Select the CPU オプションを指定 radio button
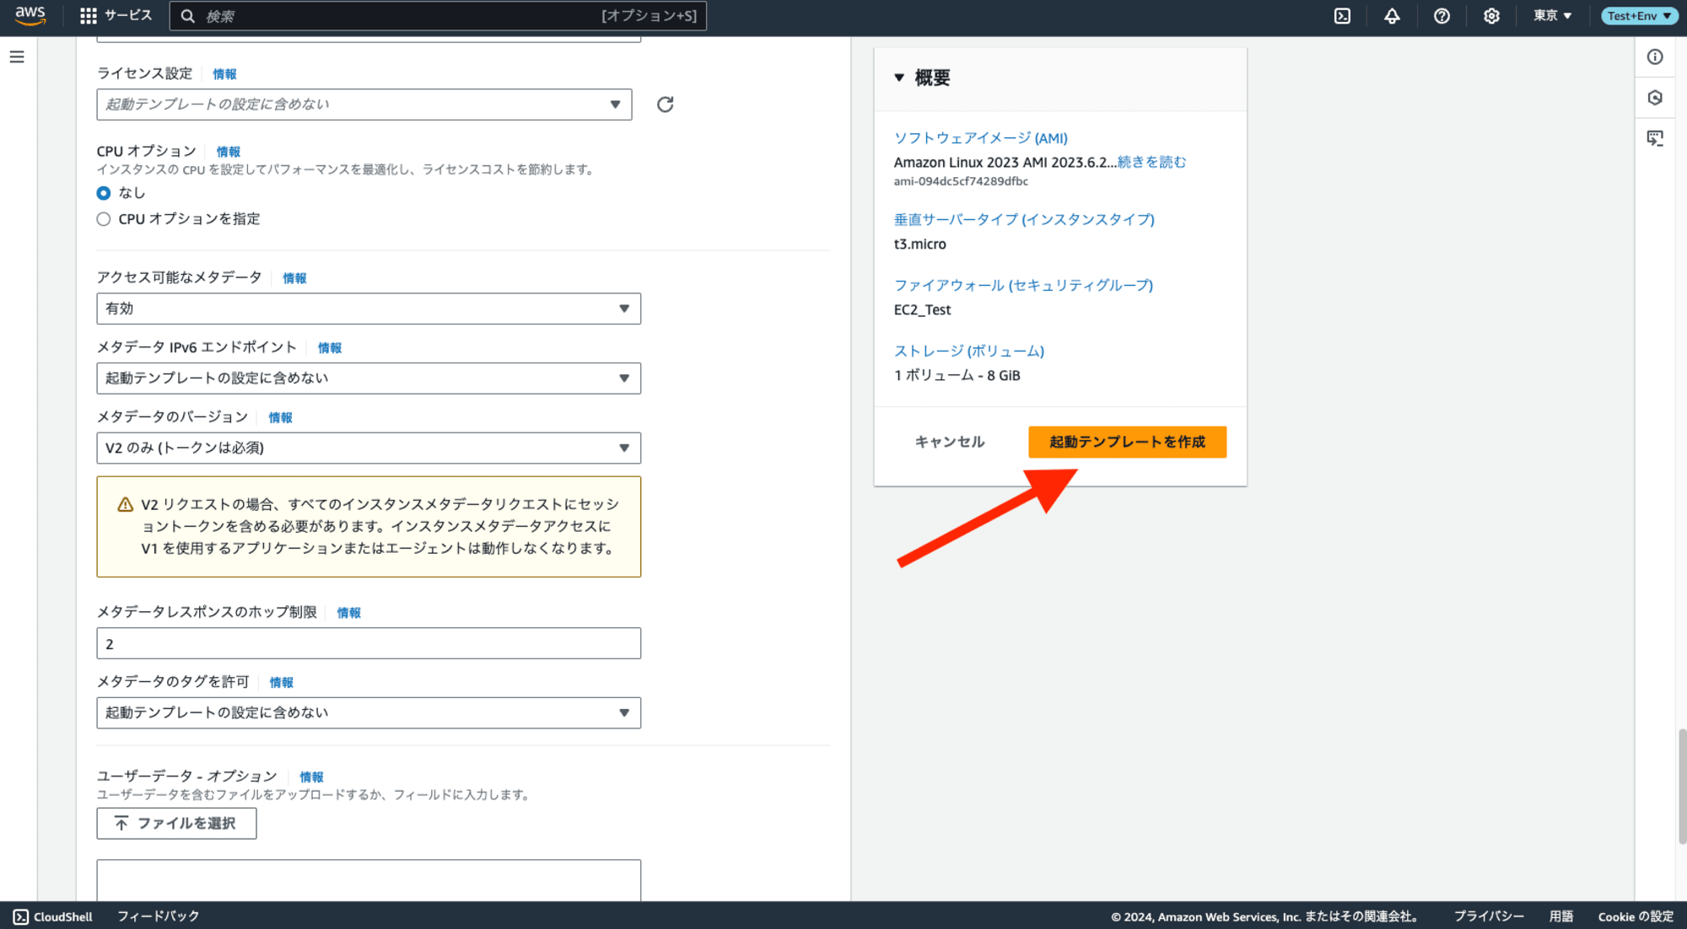The image size is (1687, 929). pos(103,219)
